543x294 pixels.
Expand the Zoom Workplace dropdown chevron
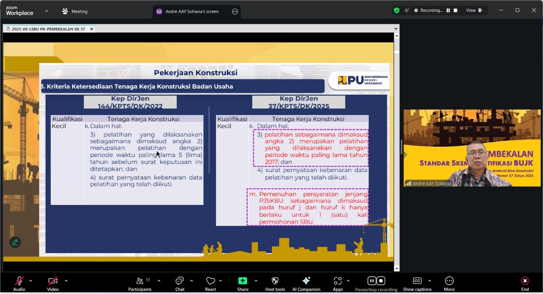[x=46, y=11]
